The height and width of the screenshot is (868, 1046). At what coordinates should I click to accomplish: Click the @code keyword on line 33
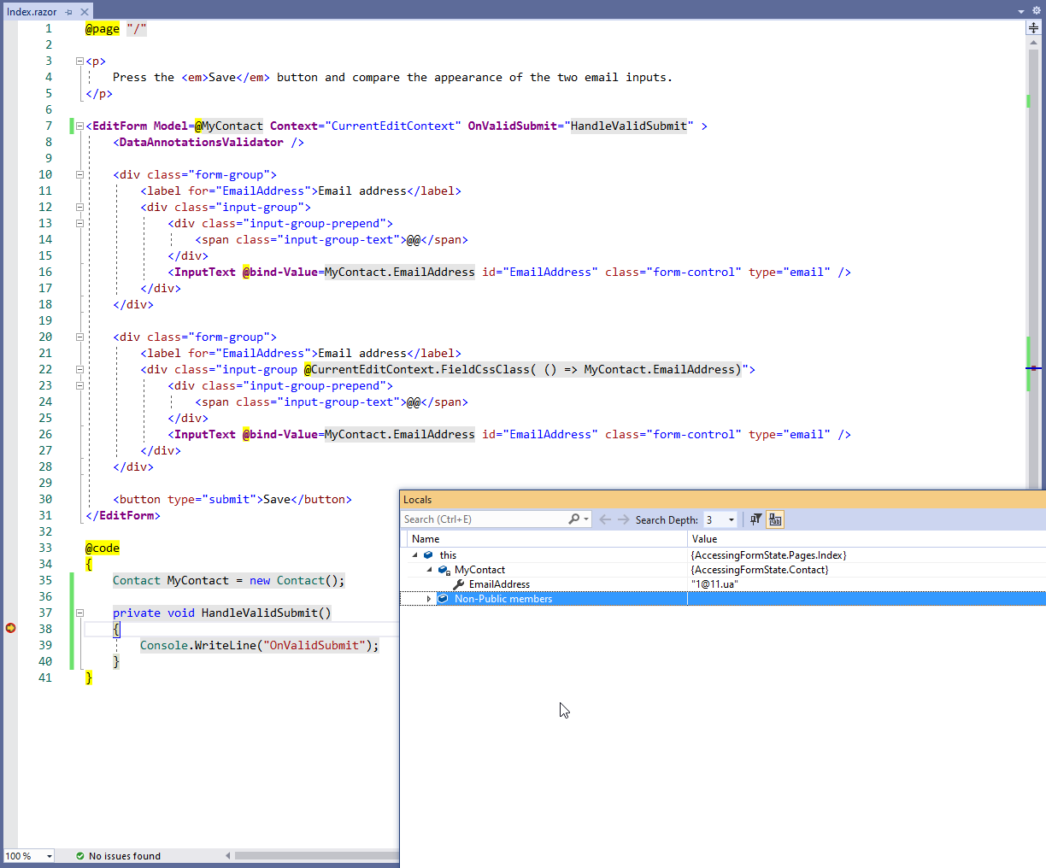coord(103,548)
